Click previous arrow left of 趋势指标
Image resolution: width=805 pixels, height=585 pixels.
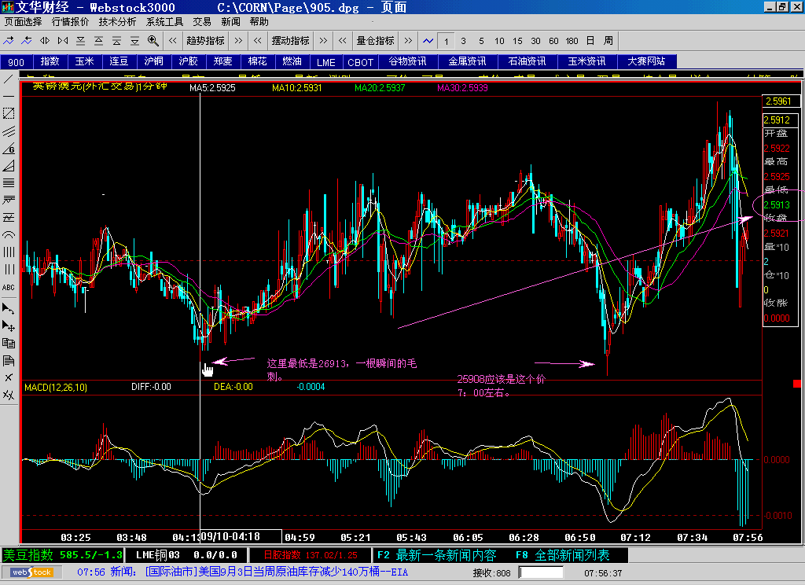172,41
